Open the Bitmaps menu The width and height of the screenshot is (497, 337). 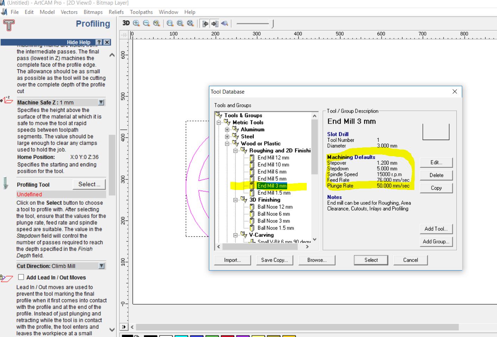(x=93, y=12)
